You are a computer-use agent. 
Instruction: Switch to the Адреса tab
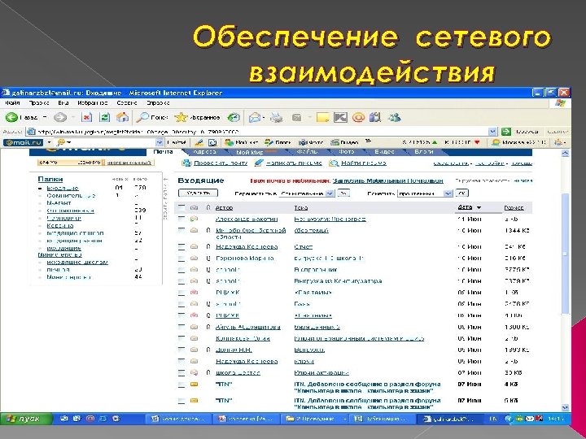204,152
